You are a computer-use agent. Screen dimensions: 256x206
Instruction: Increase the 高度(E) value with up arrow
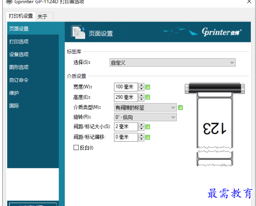pyautogui.click(x=141, y=95)
